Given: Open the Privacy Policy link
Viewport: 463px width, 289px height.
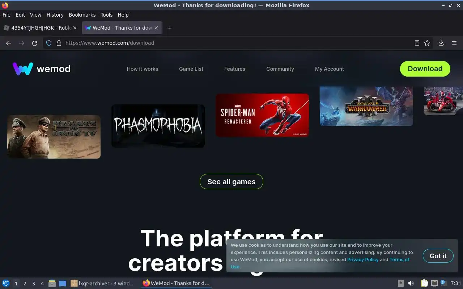Looking at the screenshot, I should tap(363, 259).
